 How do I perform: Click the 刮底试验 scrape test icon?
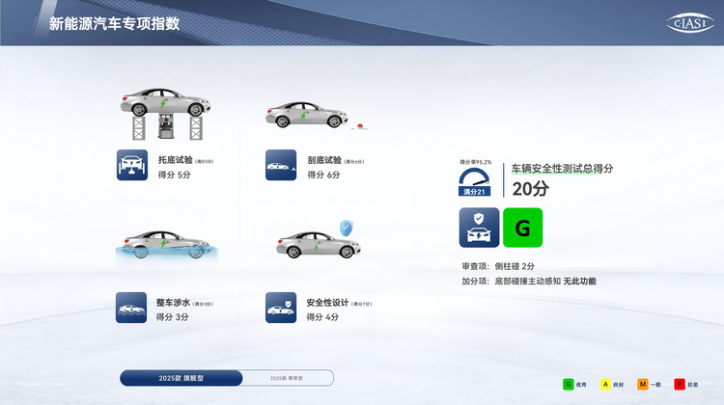(281, 165)
